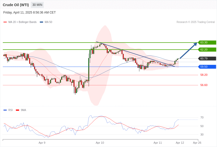Open the Research Trading Central copyright link
This screenshot has width=217, height=147.
pyautogui.click(x=196, y=22)
